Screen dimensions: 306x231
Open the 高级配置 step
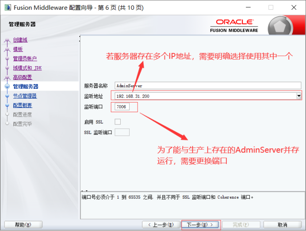[x=22, y=77]
